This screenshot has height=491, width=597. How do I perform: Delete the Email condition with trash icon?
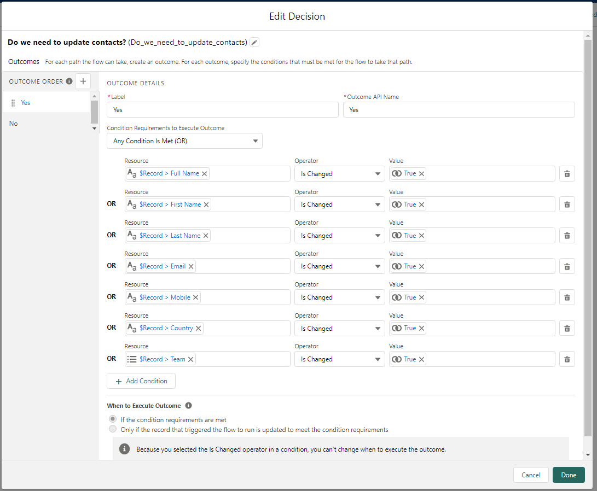[x=567, y=266]
